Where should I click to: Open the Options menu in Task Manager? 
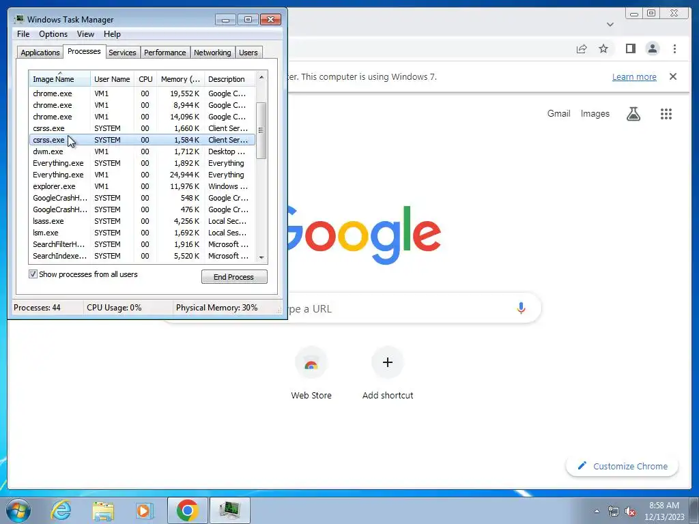pyautogui.click(x=53, y=34)
